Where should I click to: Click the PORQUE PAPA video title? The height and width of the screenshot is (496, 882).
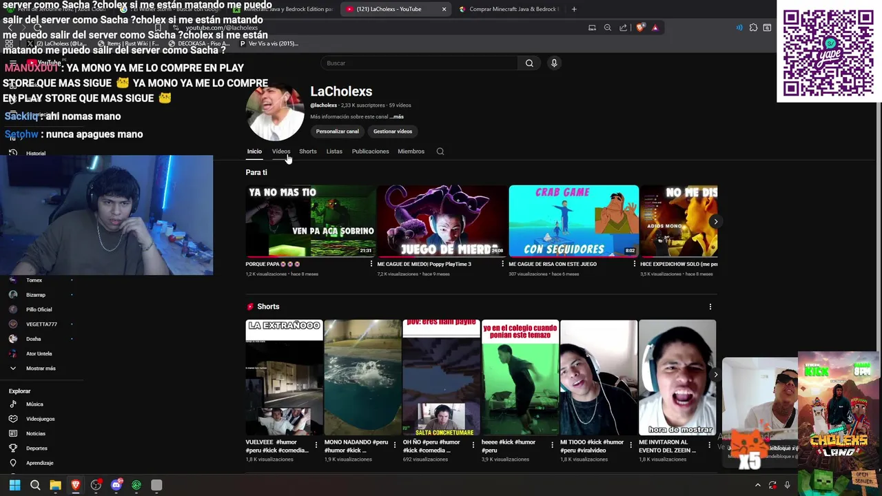[273, 264]
